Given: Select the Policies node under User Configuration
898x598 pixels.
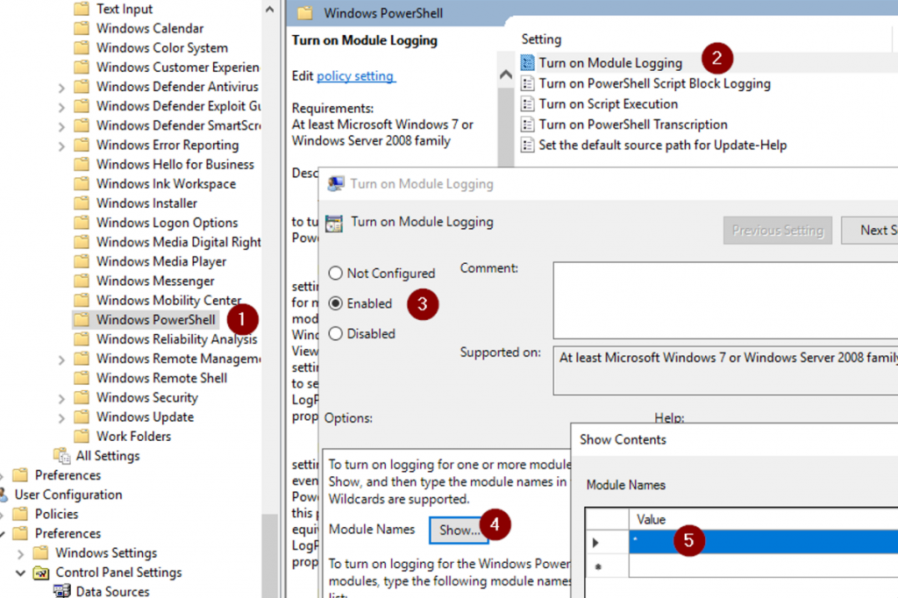Looking at the screenshot, I should 56,514.
